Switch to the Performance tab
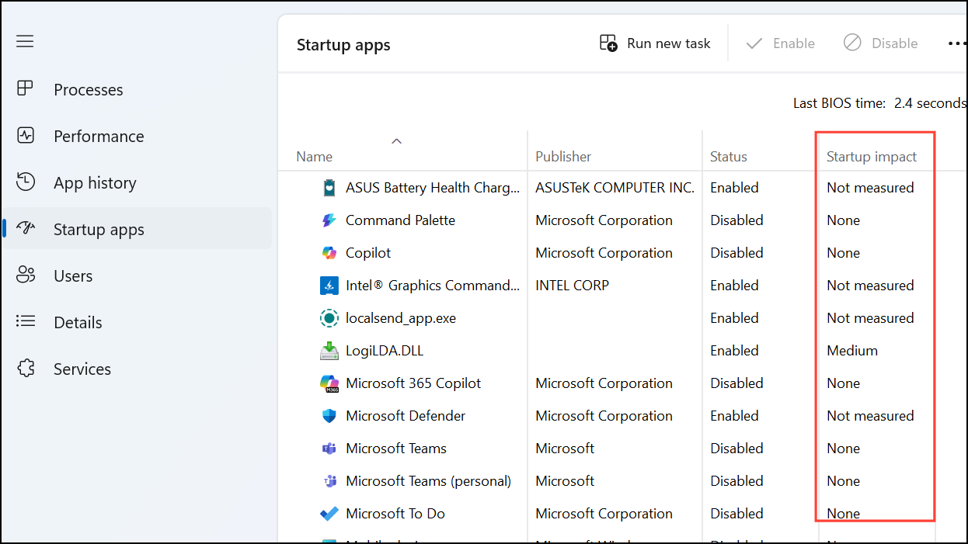The image size is (968, 544). tap(138, 136)
